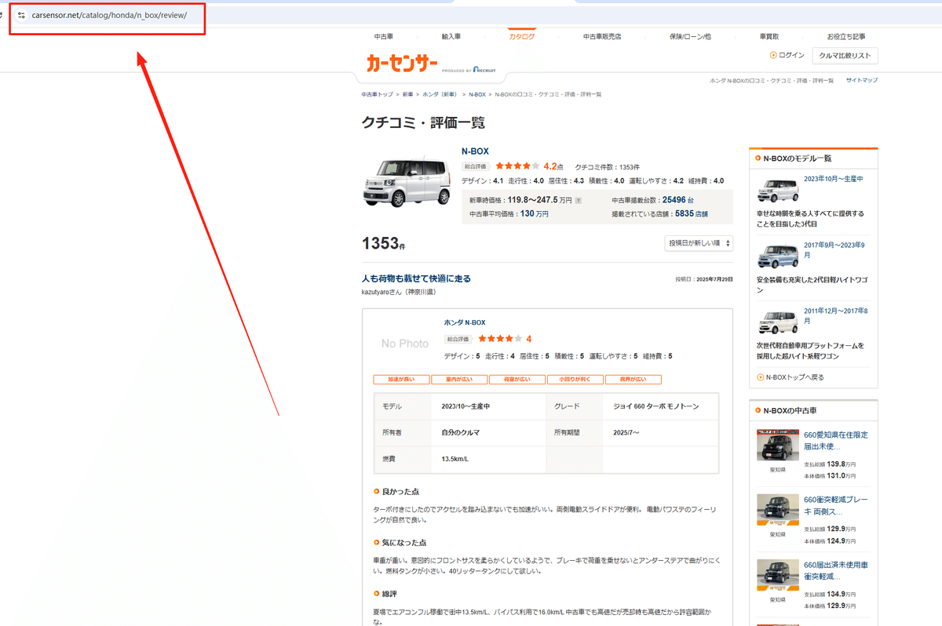942x626 pixels.
Task: Open the 660届出済未使用車 listing
Action: 836,570
